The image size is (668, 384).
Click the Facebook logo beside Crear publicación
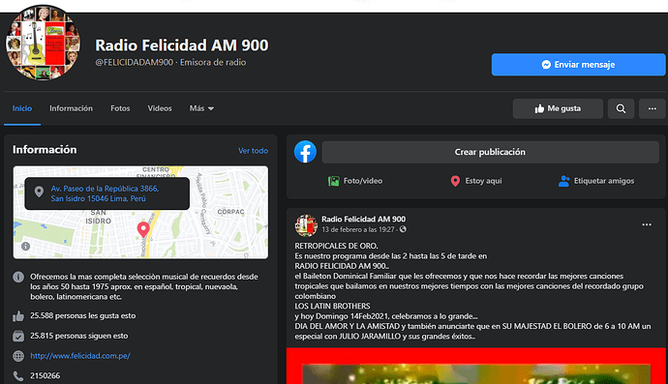coord(305,152)
